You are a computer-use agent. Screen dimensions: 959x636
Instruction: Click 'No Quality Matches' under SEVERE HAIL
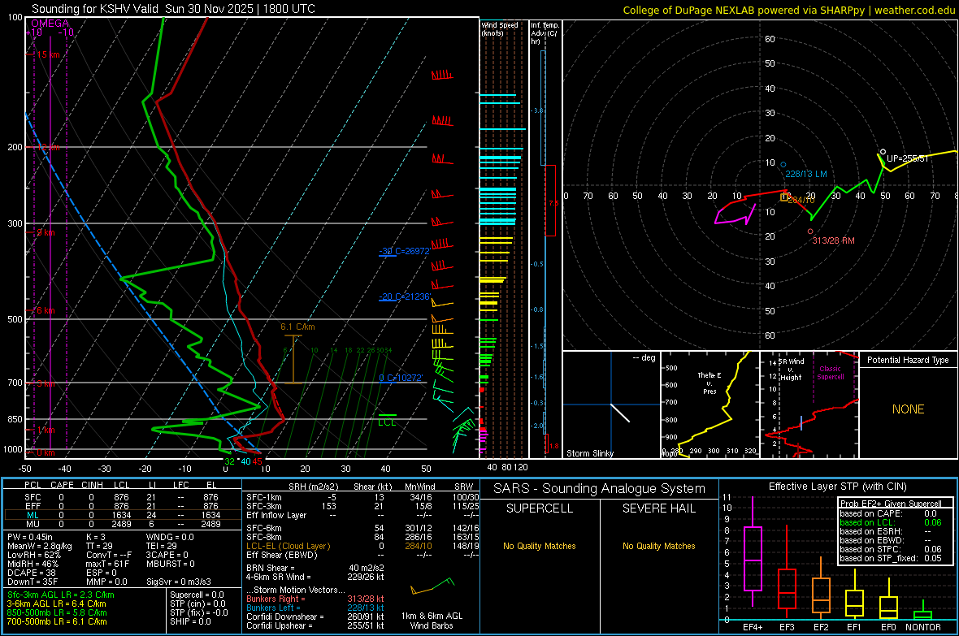click(658, 546)
